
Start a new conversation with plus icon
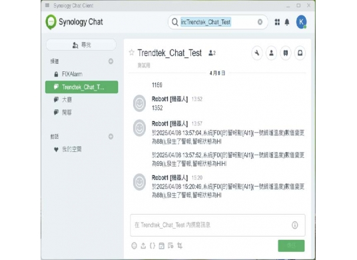111,136
